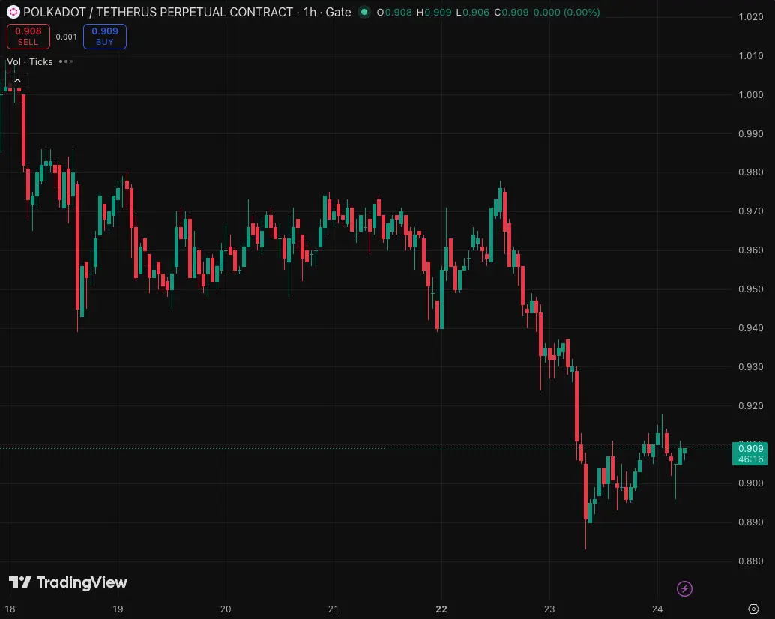Click the 0.001 spread value
The height and width of the screenshot is (619, 775).
[66, 37]
